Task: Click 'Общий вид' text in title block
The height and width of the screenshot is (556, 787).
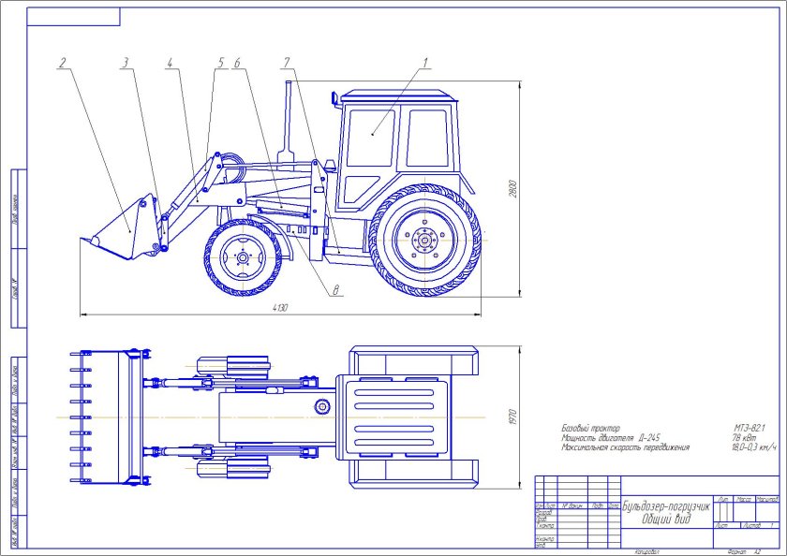Action: click(661, 519)
